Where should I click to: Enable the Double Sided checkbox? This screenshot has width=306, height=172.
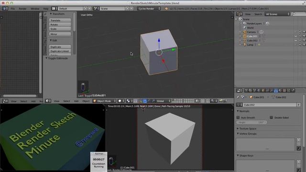[271, 118]
